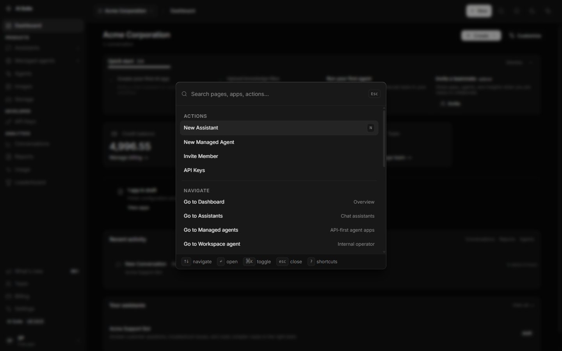
Task: Click the 'shortcuts' label in the footer
Action: point(327,262)
